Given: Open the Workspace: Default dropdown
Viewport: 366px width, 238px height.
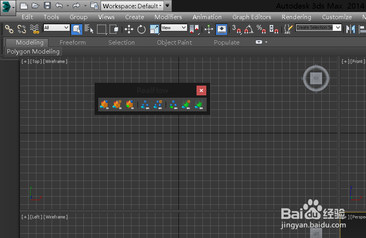Looking at the screenshot, I should [x=132, y=6].
